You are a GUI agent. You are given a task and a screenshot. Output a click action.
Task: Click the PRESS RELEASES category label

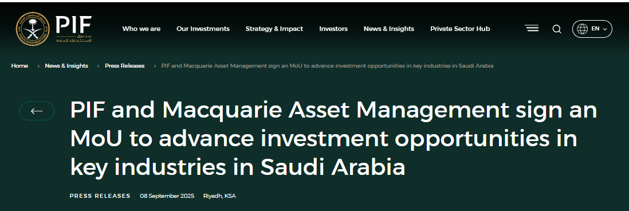[x=100, y=196]
